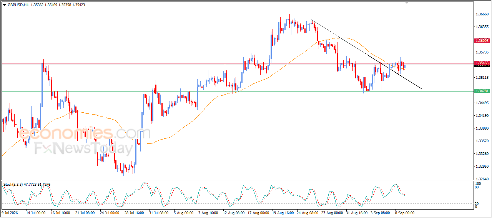Click the 1.36355 price axis value
The height and width of the screenshot is (218, 492).
[x=482, y=27]
